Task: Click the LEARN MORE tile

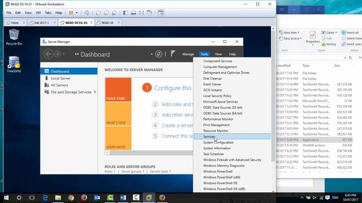Action: pos(118,138)
